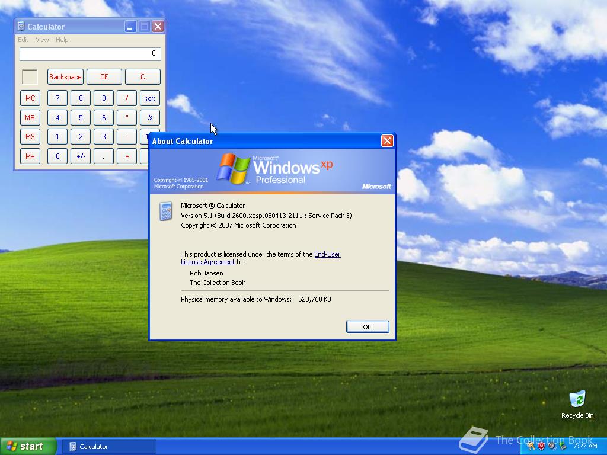Image resolution: width=607 pixels, height=455 pixels.
Task: Open the Recycle Bin desktop icon
Action: (577, 405)
